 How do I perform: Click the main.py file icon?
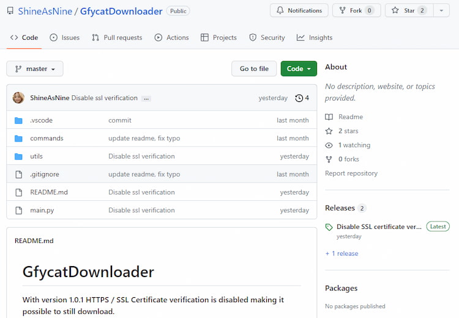coord(18,210)
